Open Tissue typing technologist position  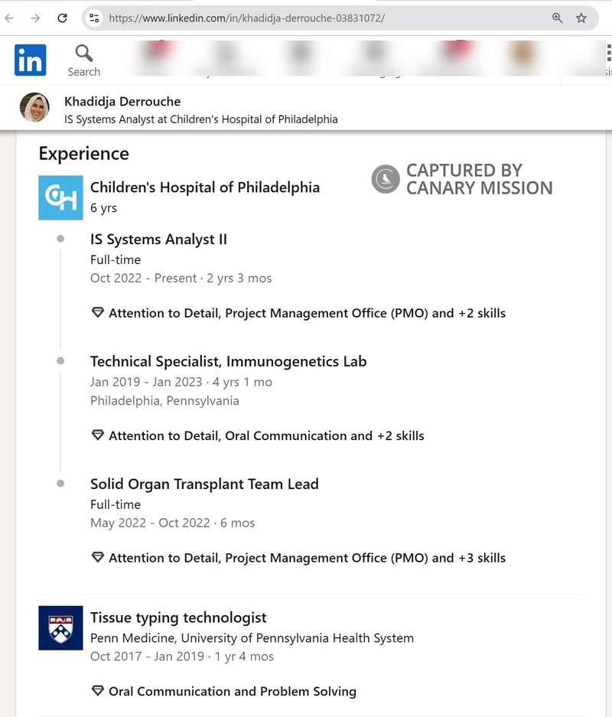pos(178,618)
